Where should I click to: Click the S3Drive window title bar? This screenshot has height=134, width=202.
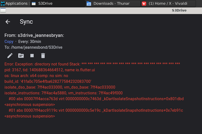click(x=101, y=10)
